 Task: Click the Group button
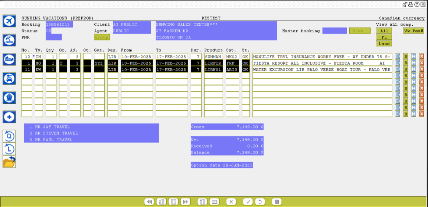[x=102, y=37]
